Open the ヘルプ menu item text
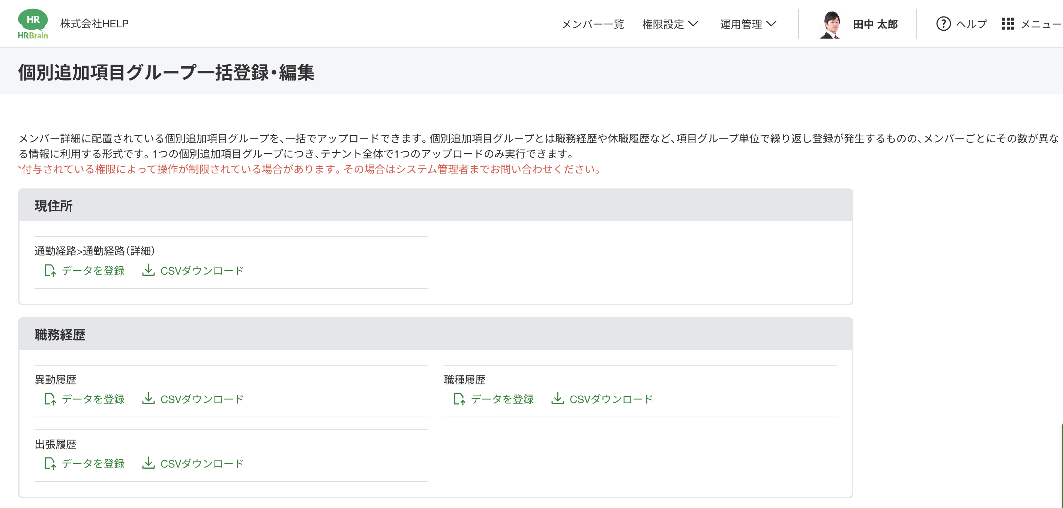The height and width of the screenshot is (508, 1063). click(x=971, y=24)
